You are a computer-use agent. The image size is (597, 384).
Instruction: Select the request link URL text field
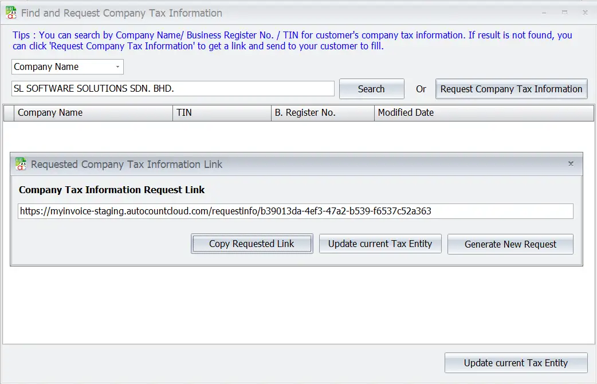tap(295, 211)
